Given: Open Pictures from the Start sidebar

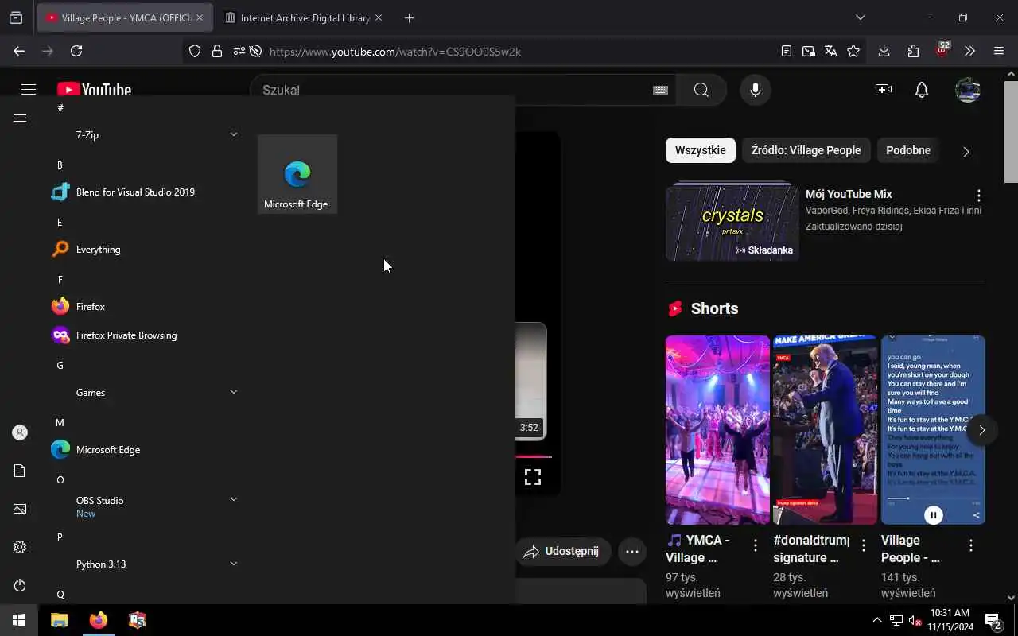Looking at the screenshot, I should tap(20, 509).
